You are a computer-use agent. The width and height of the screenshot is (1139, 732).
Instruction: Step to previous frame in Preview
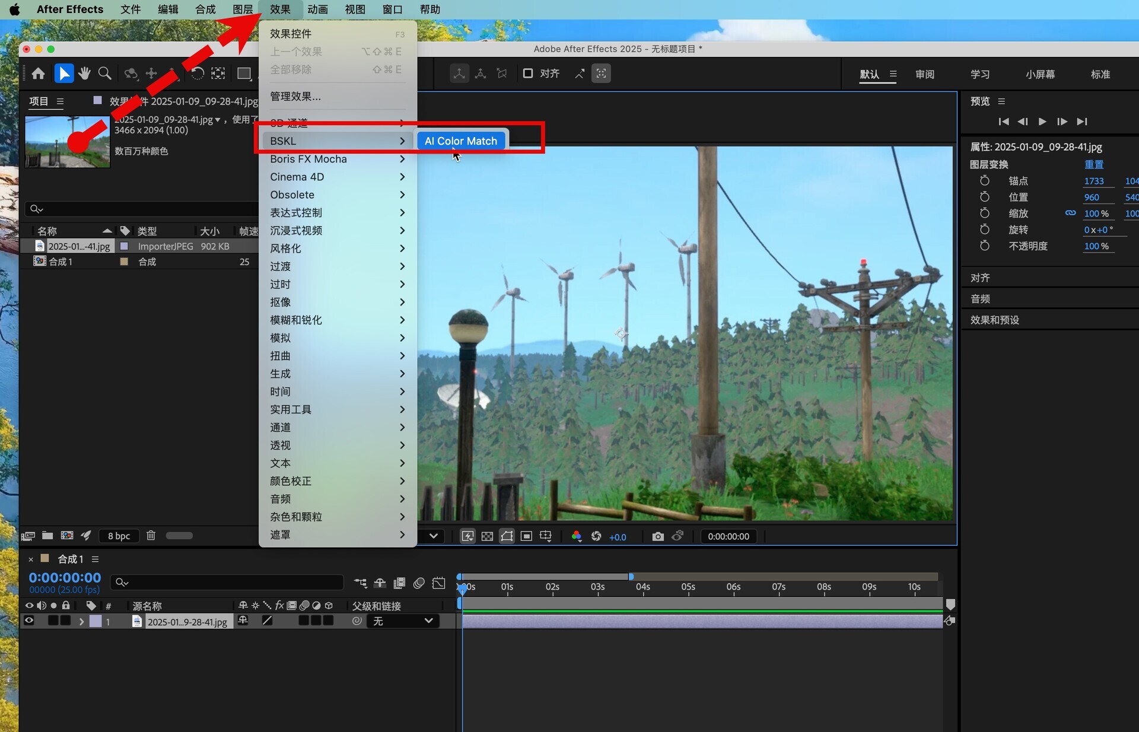point(1023,122)
